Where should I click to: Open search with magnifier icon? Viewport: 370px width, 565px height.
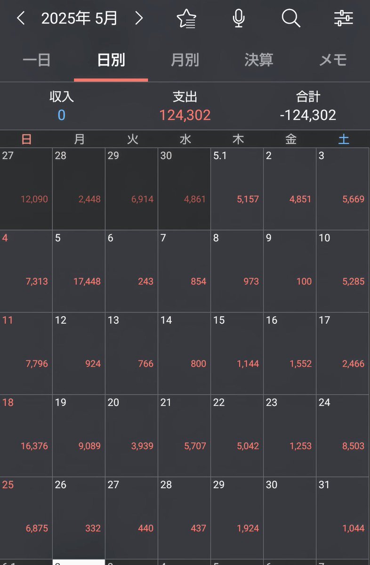pos(291,18)
